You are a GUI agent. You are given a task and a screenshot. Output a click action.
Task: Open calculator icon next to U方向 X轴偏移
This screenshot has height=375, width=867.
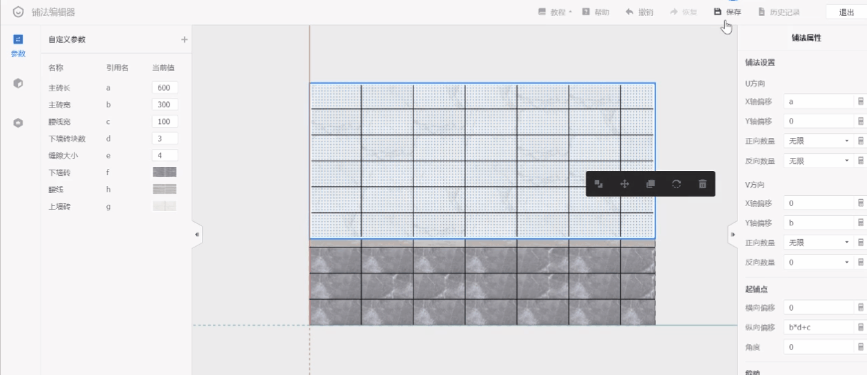click(x=861, y=101)
